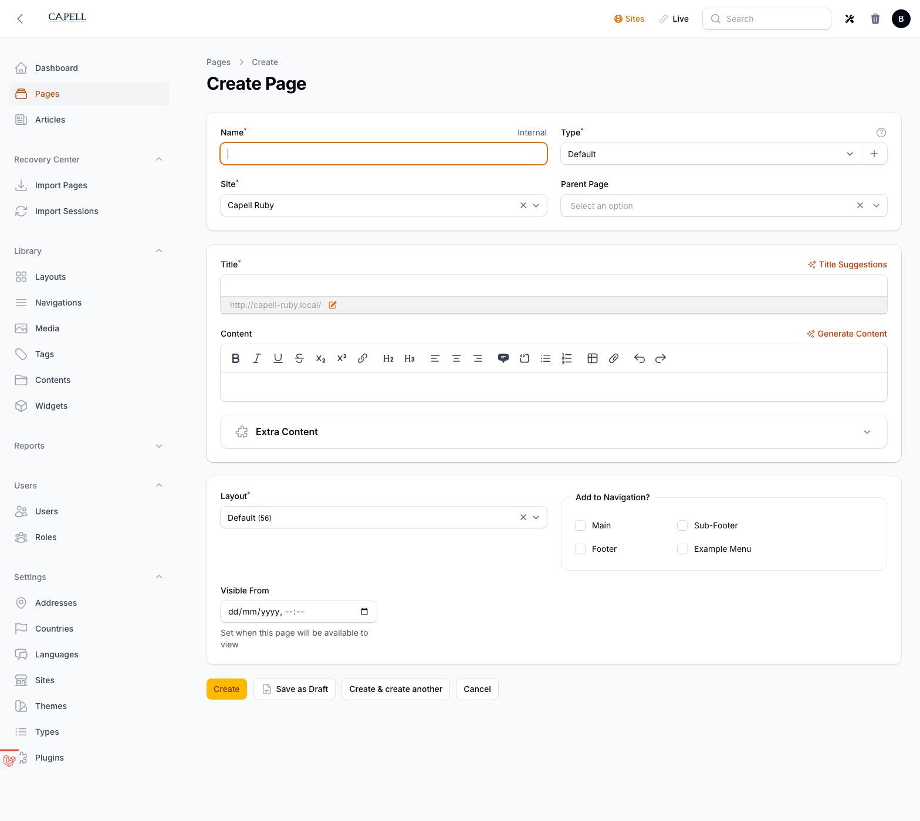The width and height of the screenshot is (920, 821).
Task: Collapse the Recovery Center group
Action: [159, 160]
